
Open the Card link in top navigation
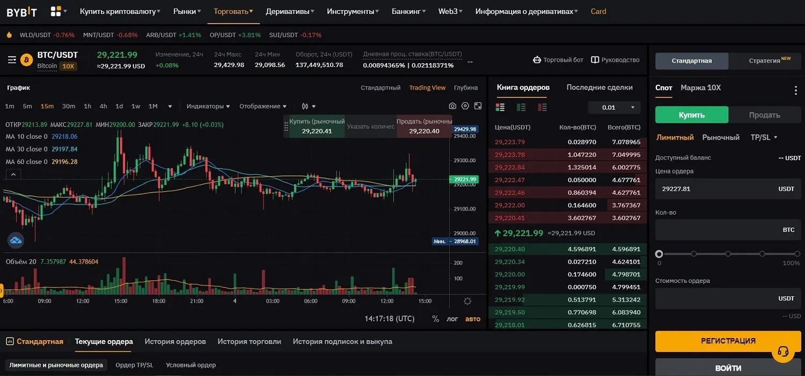(598, 11)
